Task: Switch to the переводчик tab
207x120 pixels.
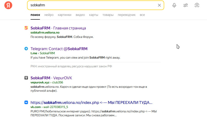Action: (126, 15)
